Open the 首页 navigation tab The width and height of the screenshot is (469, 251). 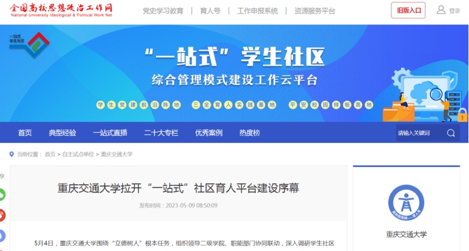pos(25,133)
